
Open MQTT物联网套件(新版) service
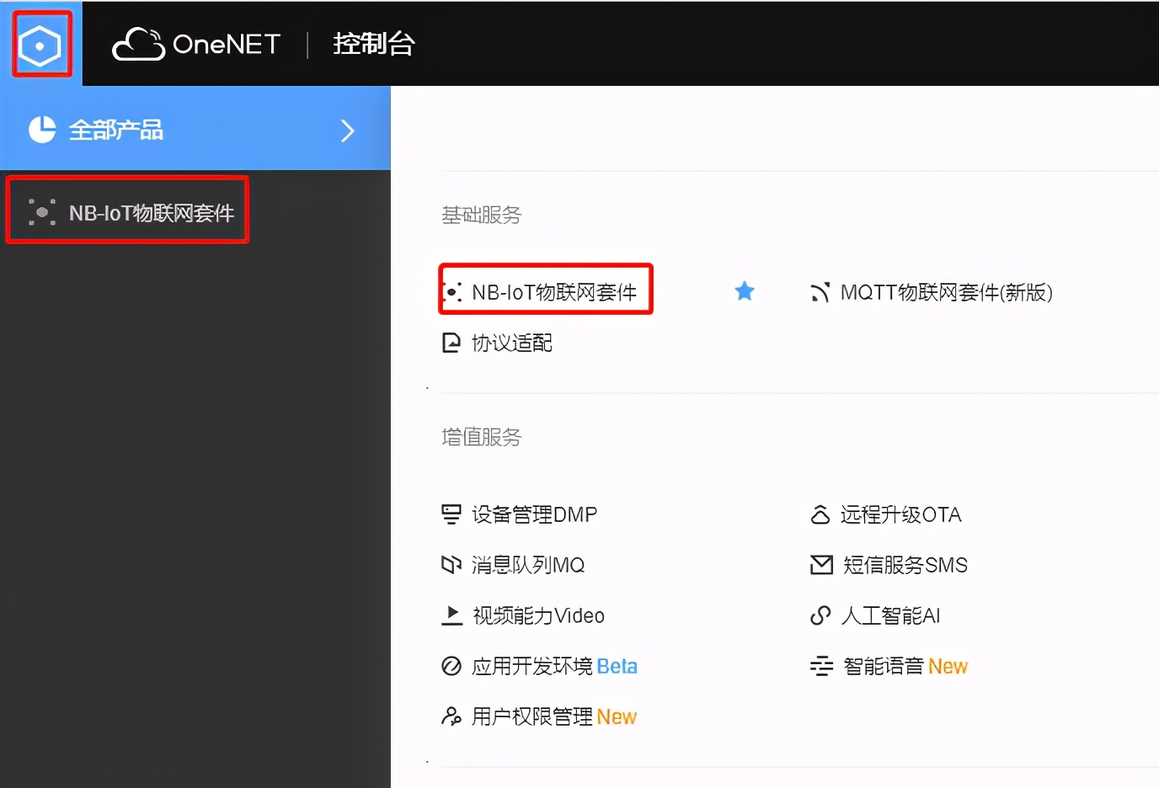click(x=935, y=292)
